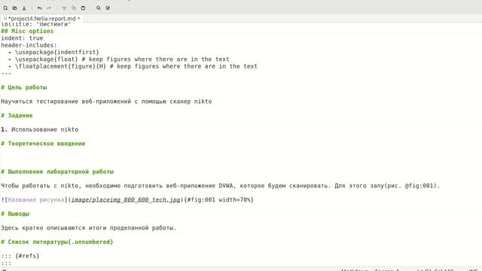Open Find and Replace toolbar icon
This screenshot has height=271, width=482.
[108, 8]
